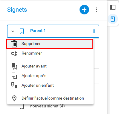Click the blue plus add-bookmark button
Screen dimensions: 119x114
point(84,10)
